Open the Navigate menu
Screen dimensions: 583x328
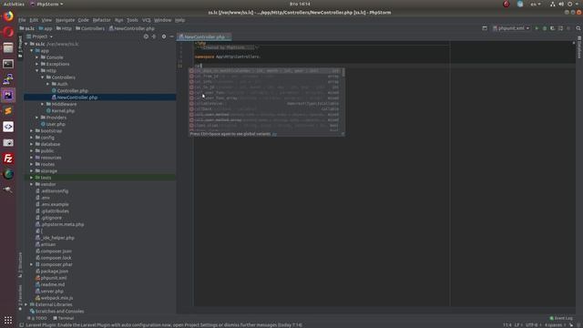click(x=65, y=20)
